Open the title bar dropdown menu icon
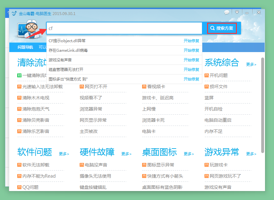The height and width of the screenshot is (200, 274). coord(237,12)
